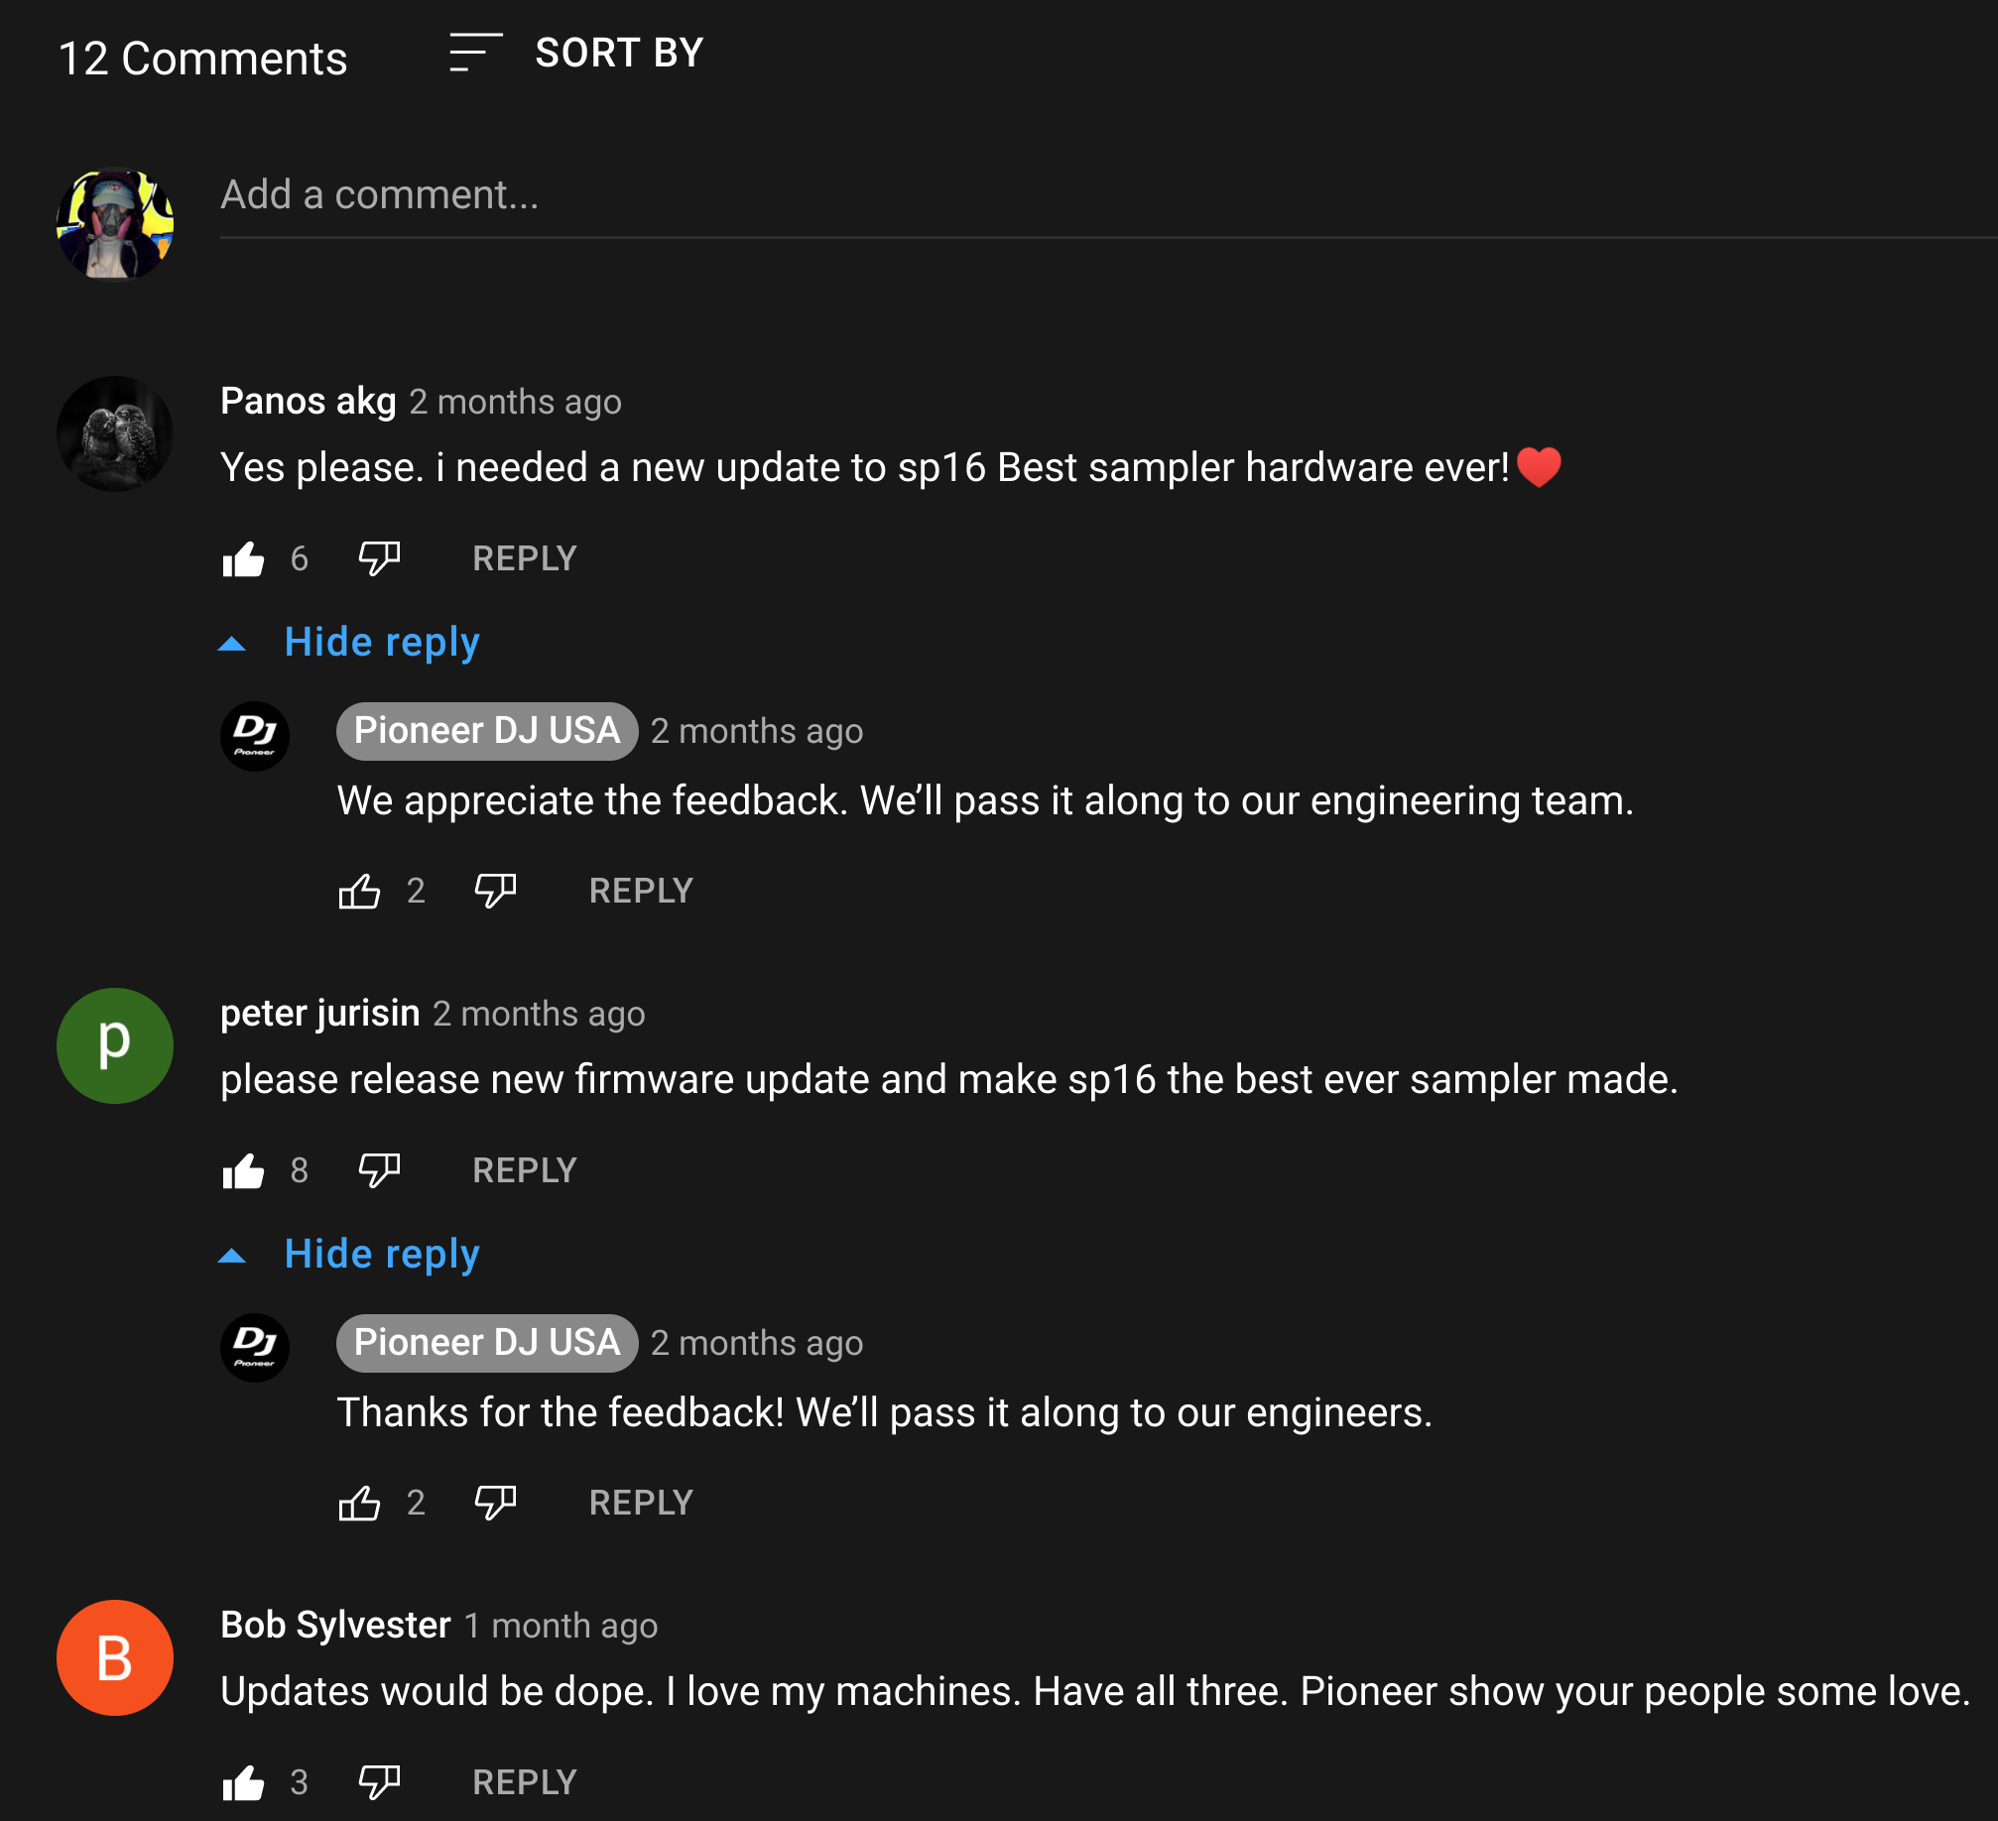
Task: Open Bob Sylvester's orange avatar
Action: coord(115,1657)
